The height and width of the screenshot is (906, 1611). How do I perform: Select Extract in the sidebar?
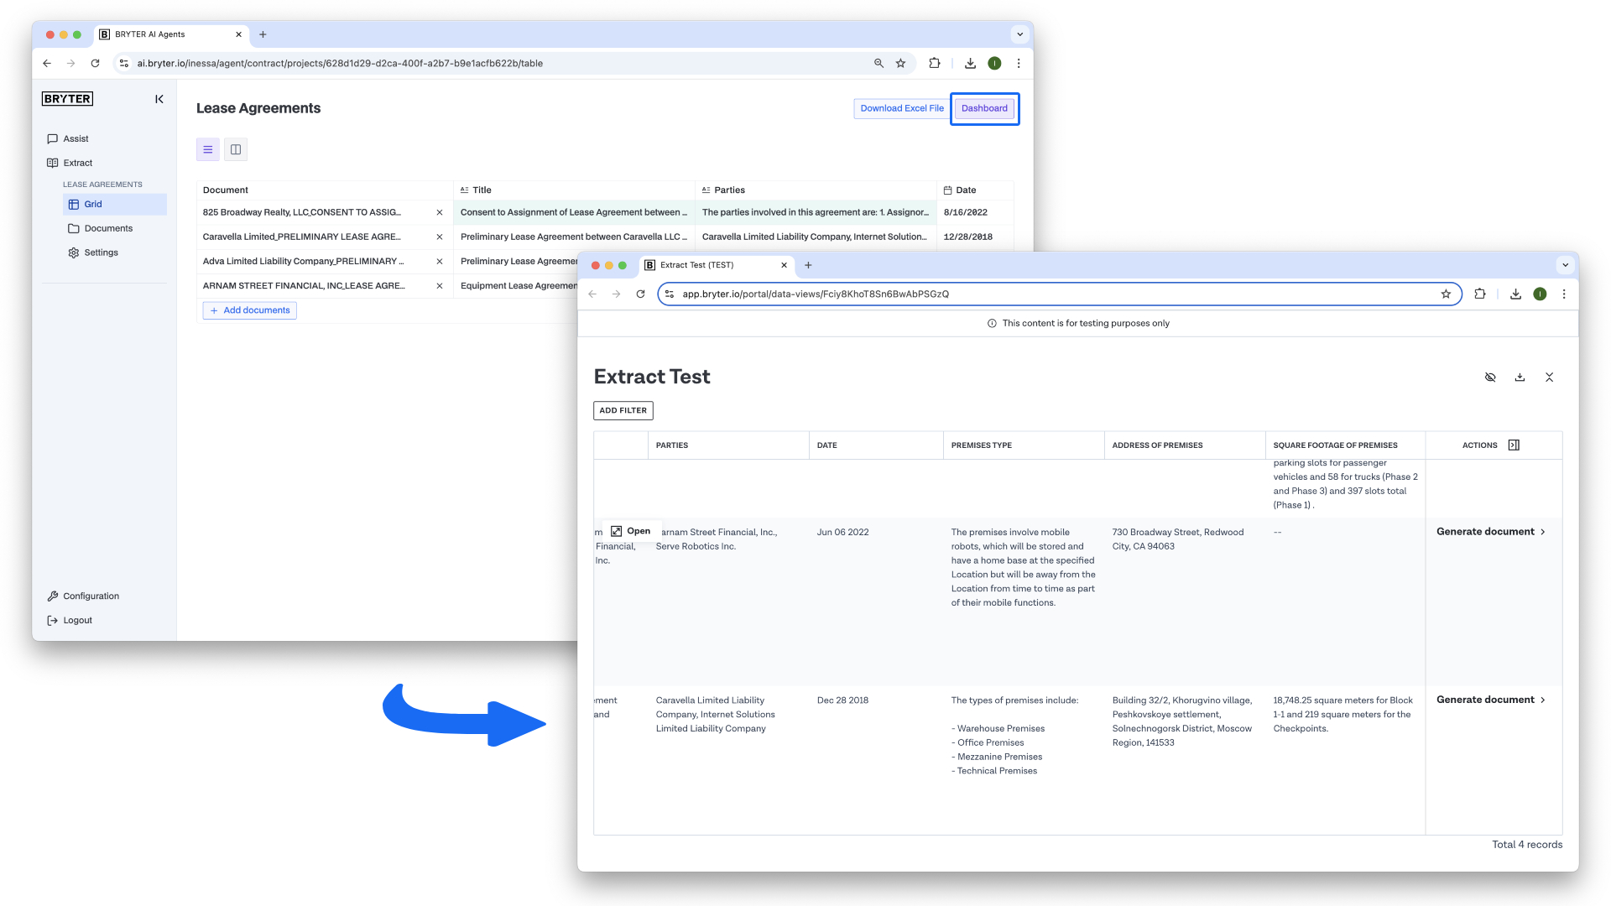click(x=70, y=163)
